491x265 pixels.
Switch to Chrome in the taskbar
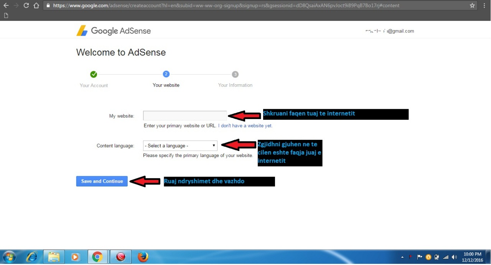click(x=97, y=257)
